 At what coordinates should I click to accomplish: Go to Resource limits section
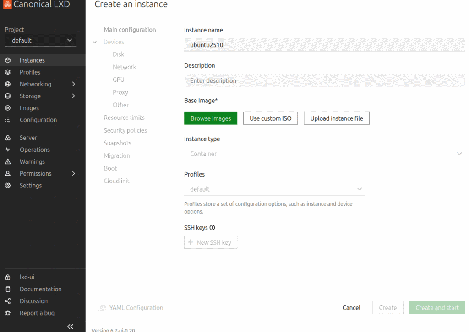point(124,118)
